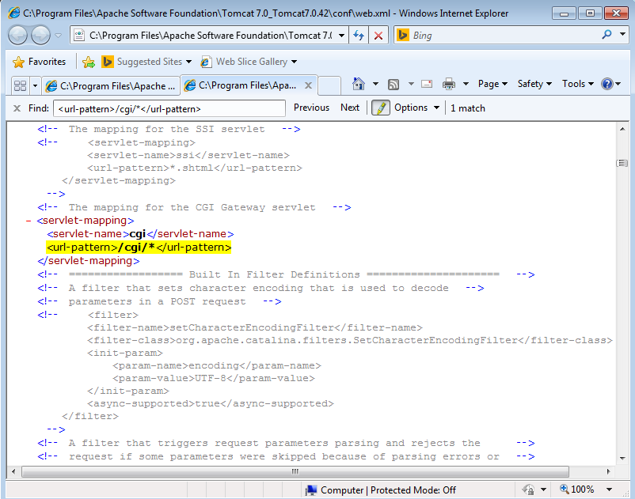
Task: Click the address bar with Tomcat path
Action: point(210,36)
